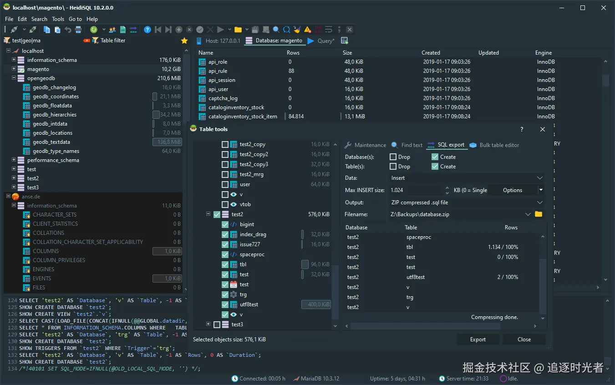Image resolution: width=615 pixels, height=385 pixels.
Task: Click the magnifier find text icon
Action: pos(276,30)
